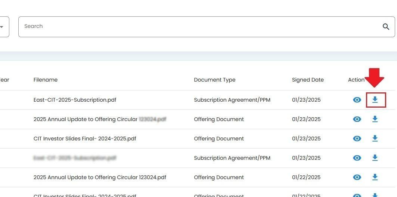Download East-CIT-2025-Subscription.pdf in the first row
The width and height of the screenshot is (397, 197).
pos(375,100)
